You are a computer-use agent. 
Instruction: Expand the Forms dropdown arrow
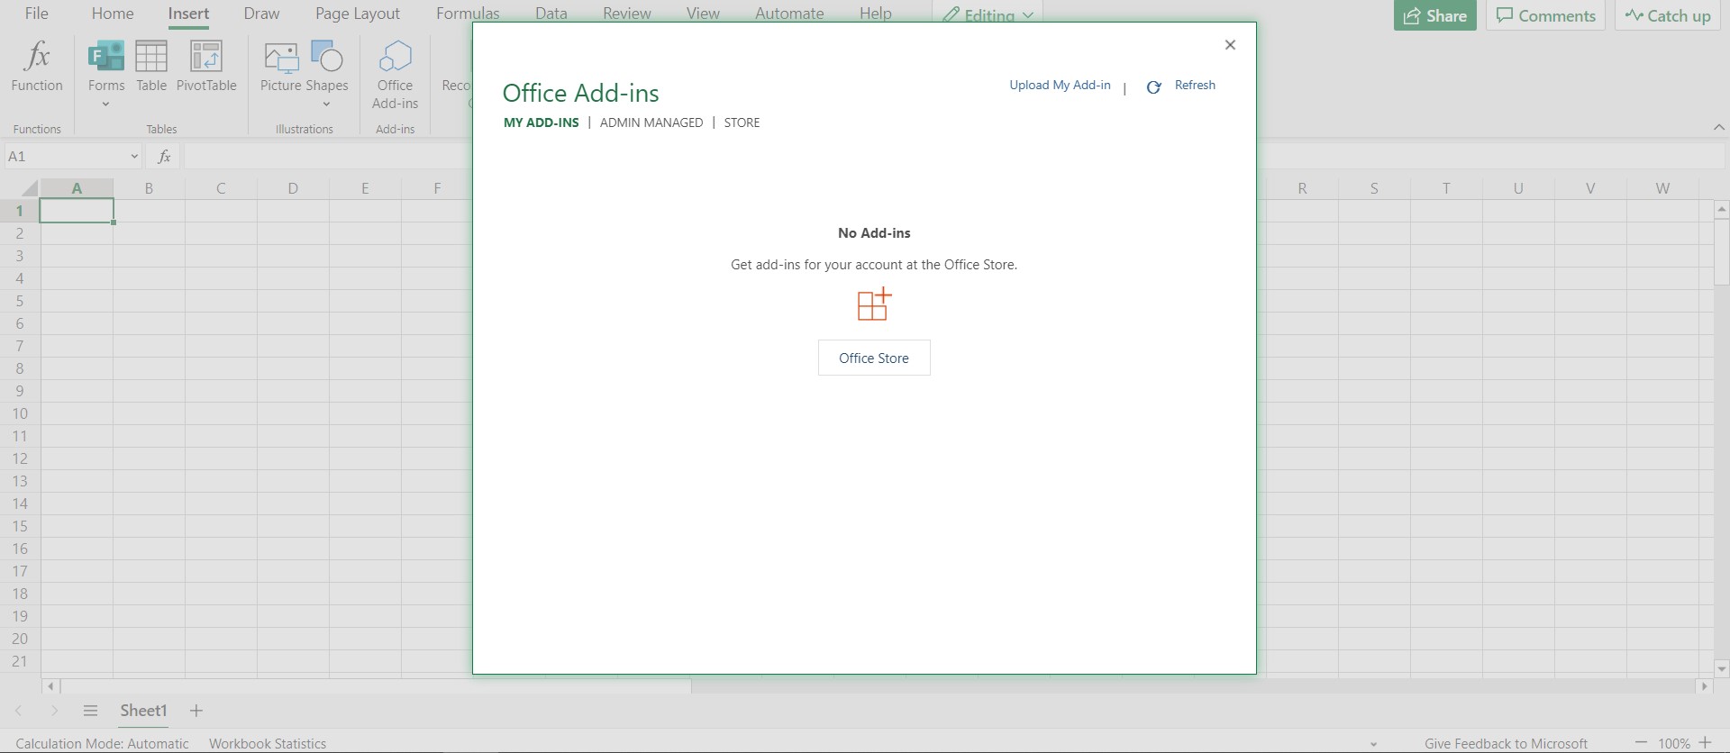click(106, 104)
